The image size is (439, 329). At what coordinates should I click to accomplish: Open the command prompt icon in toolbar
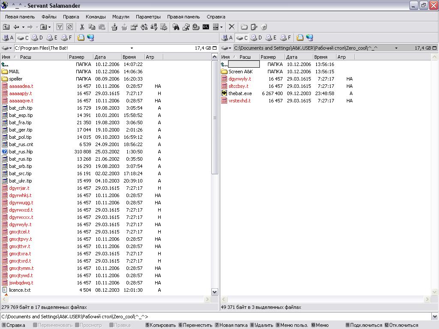[206, 27]
